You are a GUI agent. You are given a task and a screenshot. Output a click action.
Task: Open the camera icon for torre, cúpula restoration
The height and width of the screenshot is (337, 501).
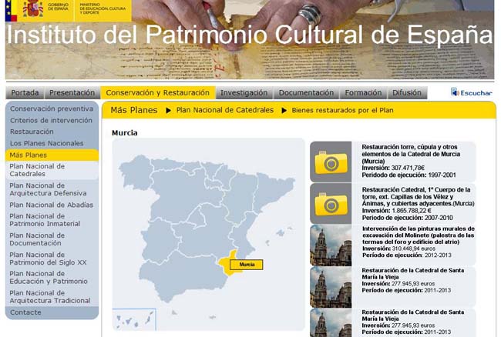click(331, 162)
